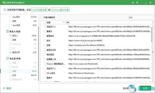Select the m.baidu.com URL cell
The width and height of the screenshot is (155, 93).
pyautogui.click(x=87, y=45)
